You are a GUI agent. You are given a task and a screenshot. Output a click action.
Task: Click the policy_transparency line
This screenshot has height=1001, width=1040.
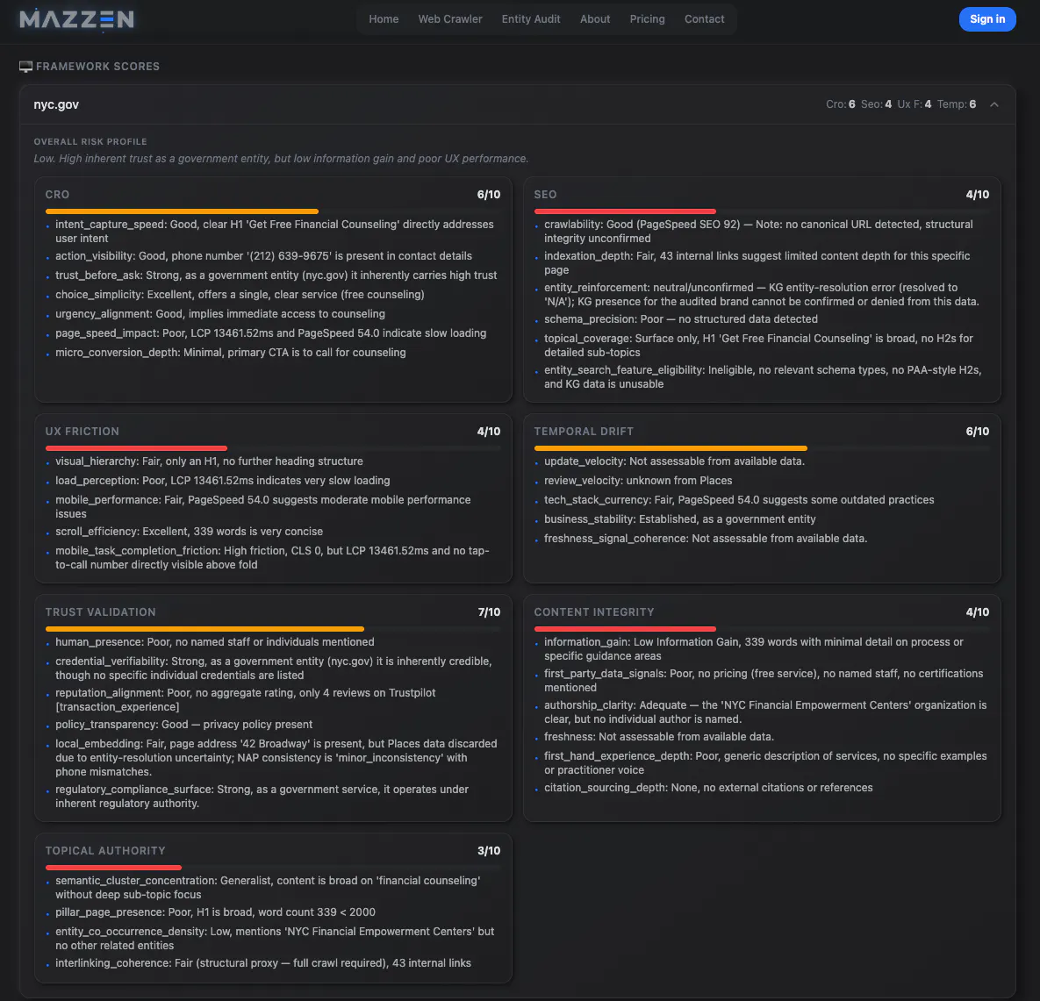tap(183, 724)
